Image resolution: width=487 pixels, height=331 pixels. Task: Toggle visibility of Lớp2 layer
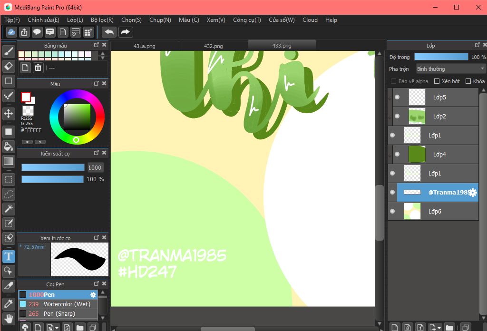click(397, 116)
